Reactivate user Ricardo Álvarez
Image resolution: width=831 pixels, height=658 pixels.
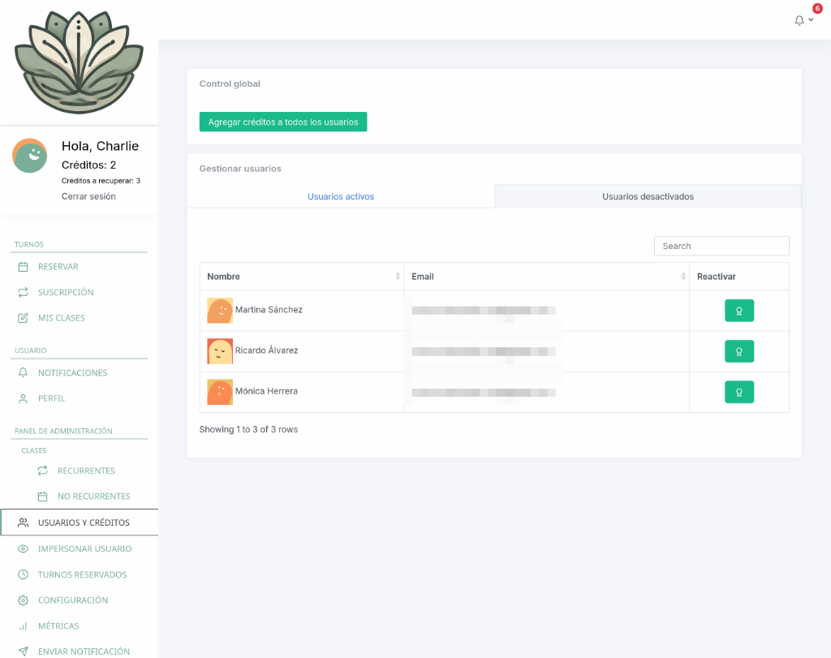coord(738,351)
